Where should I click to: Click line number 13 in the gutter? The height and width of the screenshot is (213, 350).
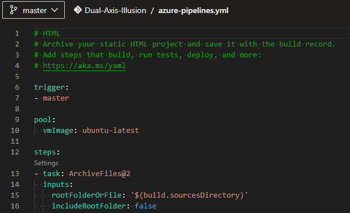click(x=15, y=173)
